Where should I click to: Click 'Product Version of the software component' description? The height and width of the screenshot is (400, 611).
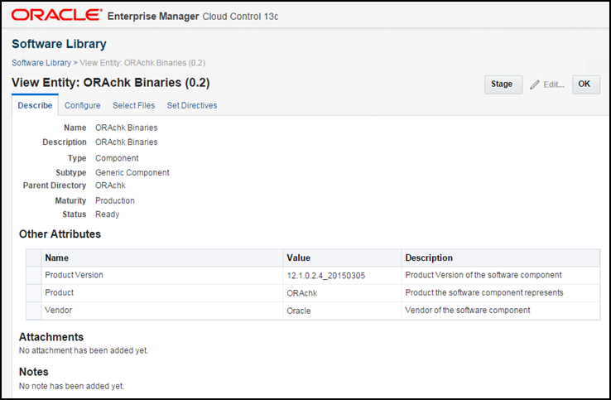tap(484, 275)
